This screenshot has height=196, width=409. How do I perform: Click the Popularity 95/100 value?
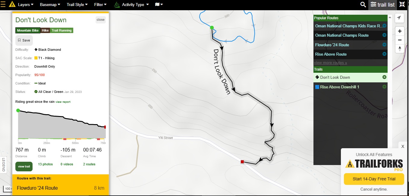39,75
